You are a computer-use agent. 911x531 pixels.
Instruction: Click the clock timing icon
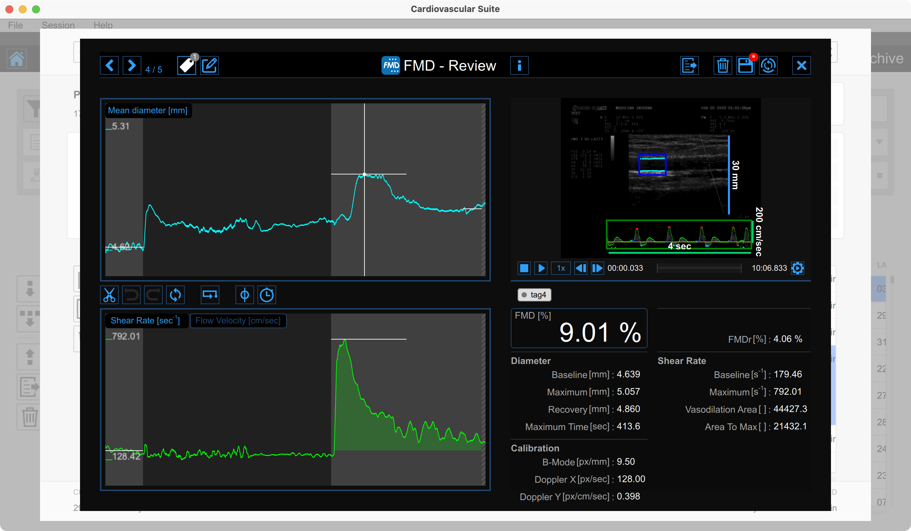point(267,295)
